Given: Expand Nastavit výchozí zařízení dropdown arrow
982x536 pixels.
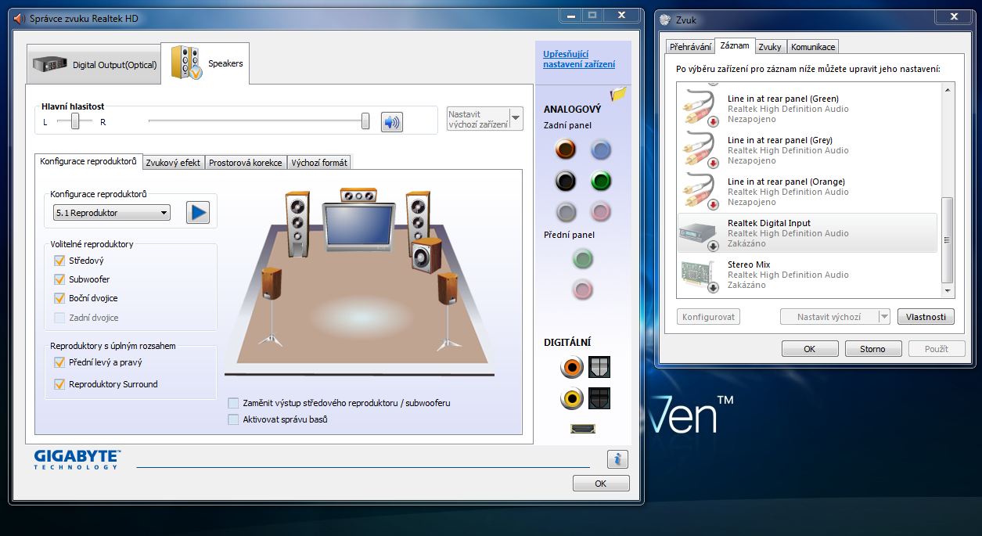Looking at the screenshot, I should point(516,119).
